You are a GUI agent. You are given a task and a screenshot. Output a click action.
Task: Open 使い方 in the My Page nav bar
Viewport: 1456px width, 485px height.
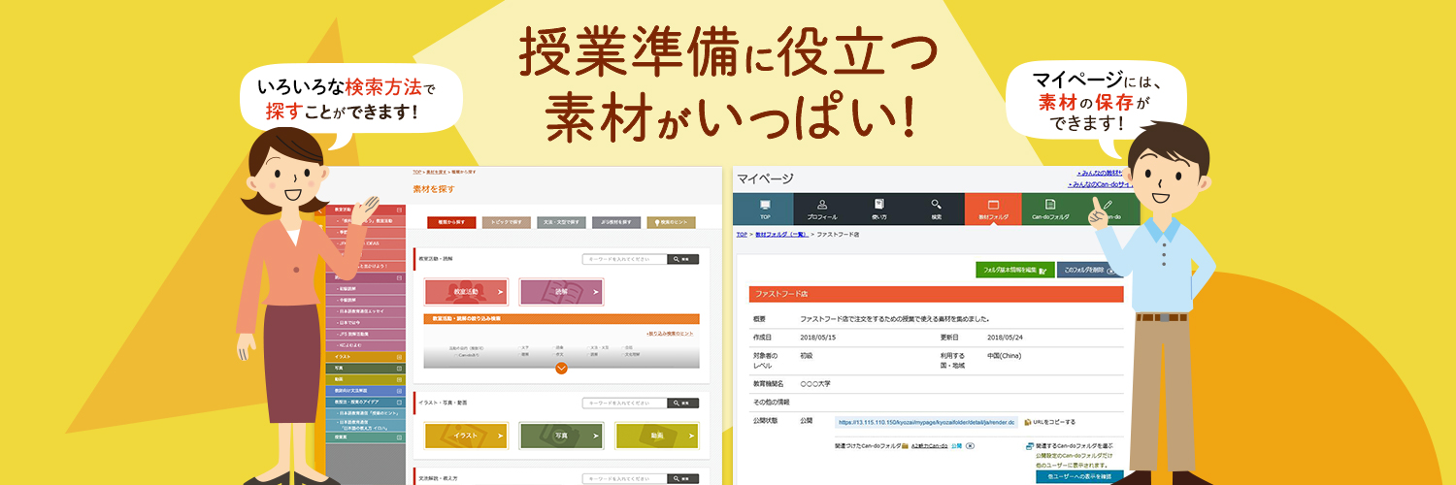click(x=878, y=210)
